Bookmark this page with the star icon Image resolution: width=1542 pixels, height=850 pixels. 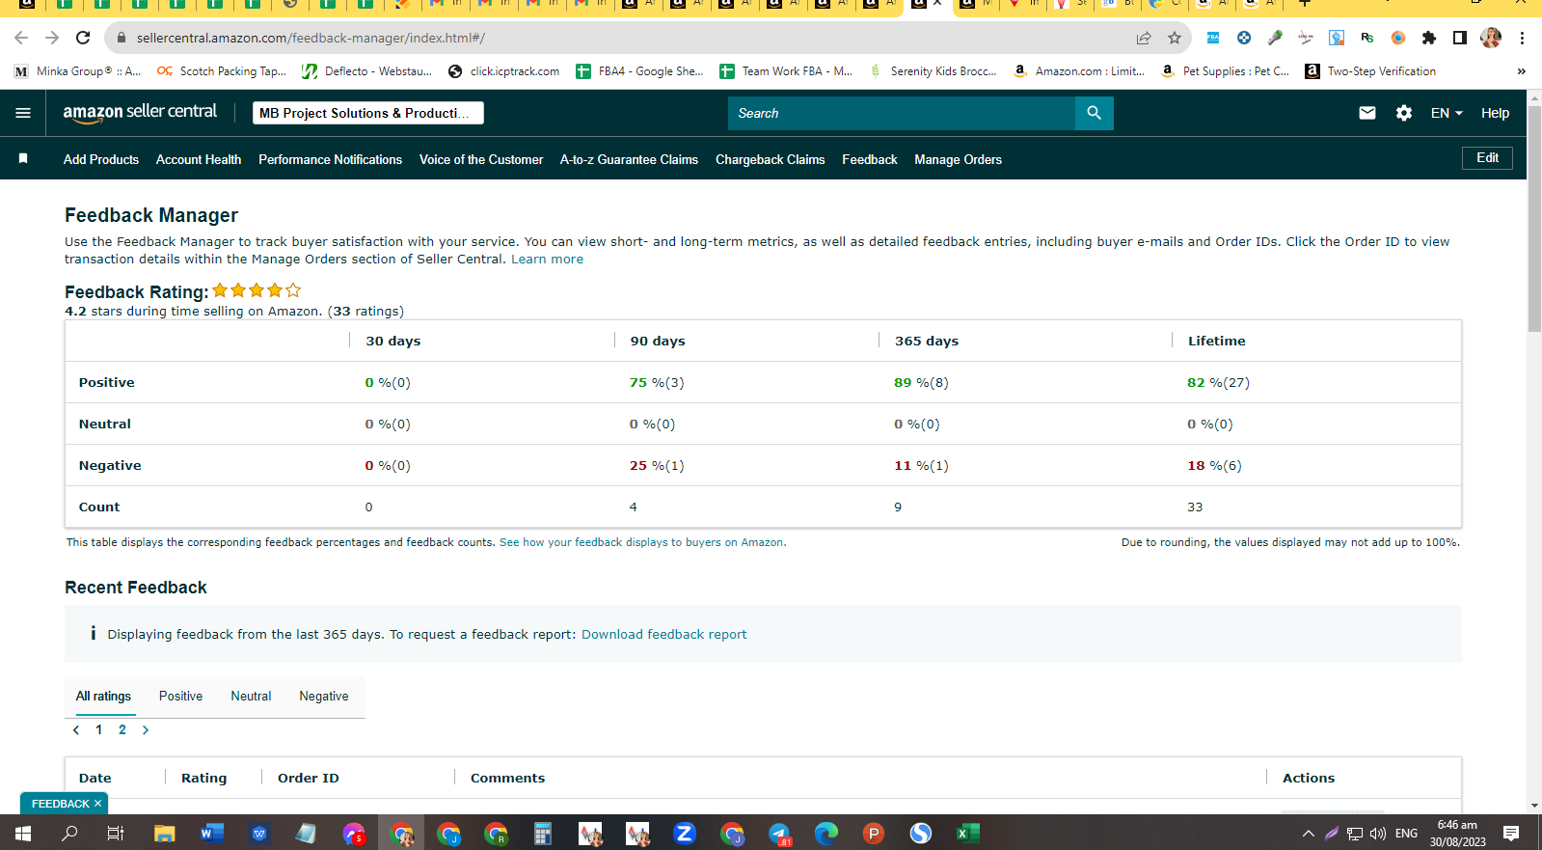click(1175, 38)
